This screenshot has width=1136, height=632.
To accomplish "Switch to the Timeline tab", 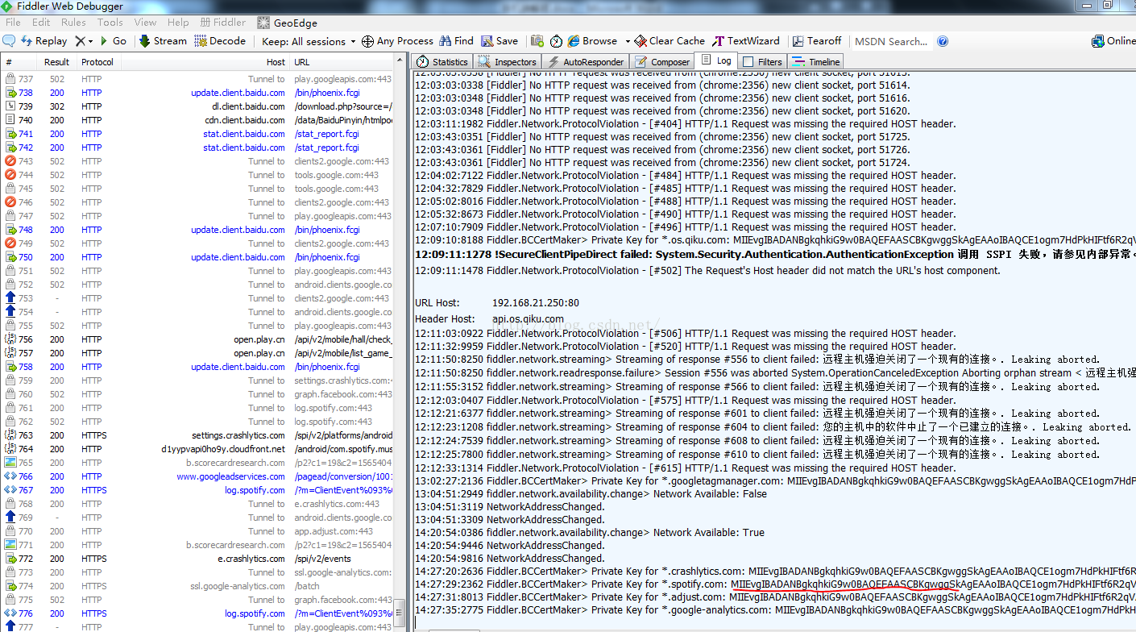I will point(816,61).
